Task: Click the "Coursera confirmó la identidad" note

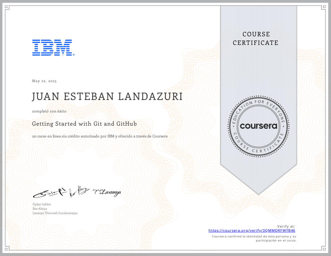Action: [254, 238]
